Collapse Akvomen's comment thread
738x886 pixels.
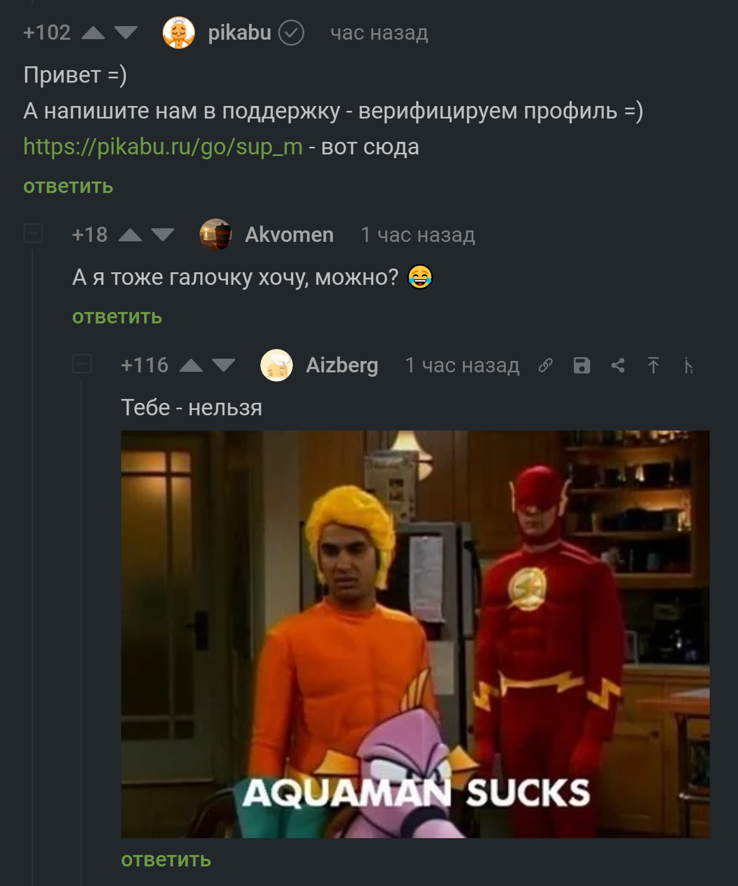(x=33, y=233)
